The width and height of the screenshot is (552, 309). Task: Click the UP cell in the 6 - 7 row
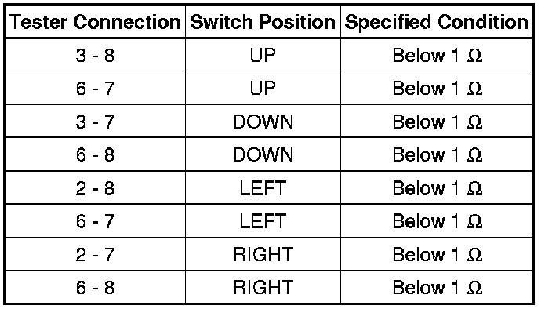click(263, 88)
